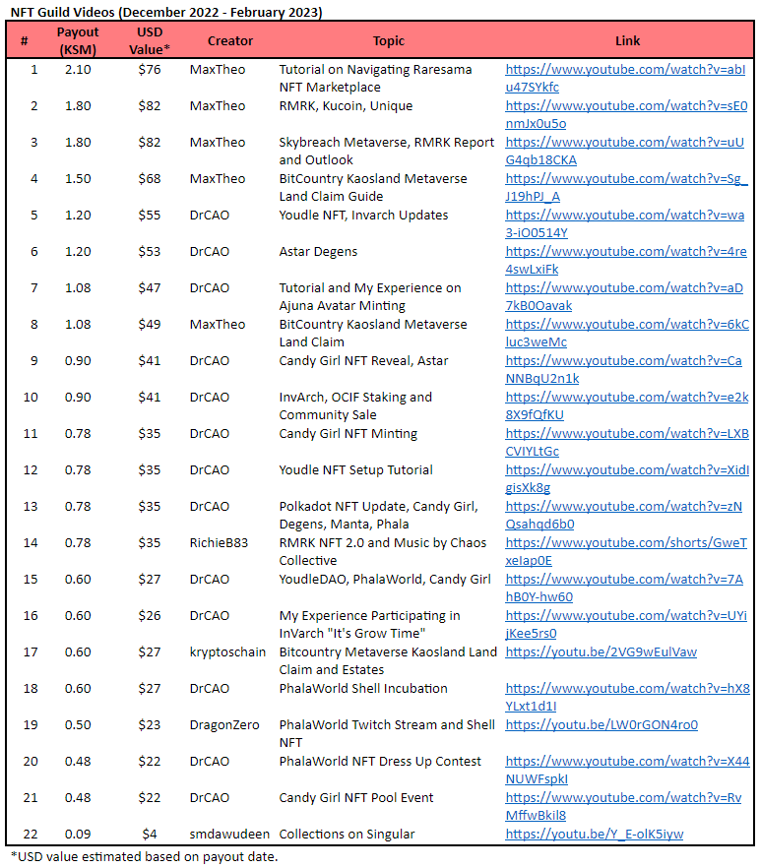Select the $68 USD value cell
760x868 pixels.
pos(150,179)
